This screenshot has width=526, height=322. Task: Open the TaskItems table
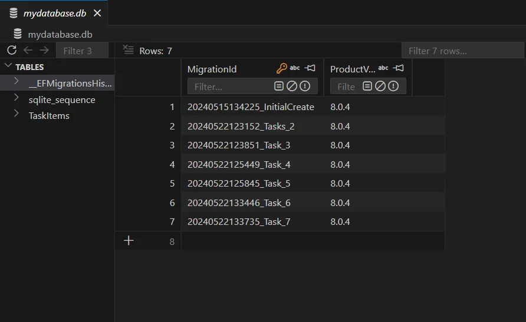[x=49, y=116]
